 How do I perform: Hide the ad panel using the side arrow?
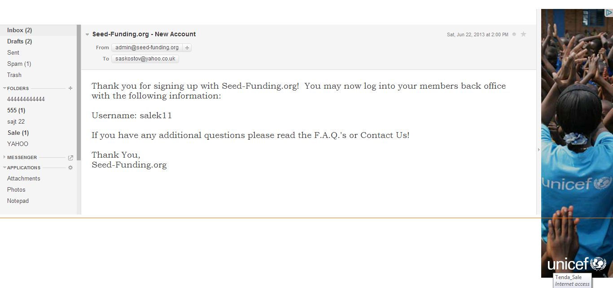539,150
